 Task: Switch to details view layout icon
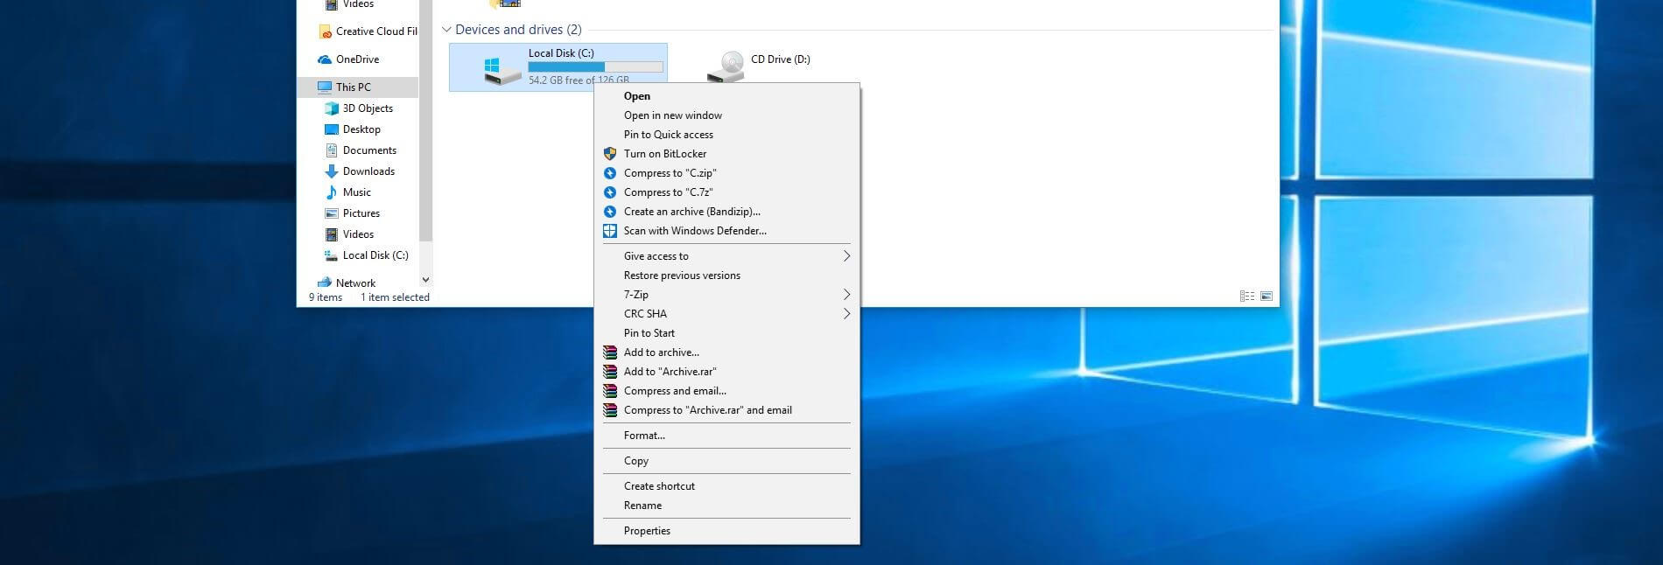tap(1247, 296)
